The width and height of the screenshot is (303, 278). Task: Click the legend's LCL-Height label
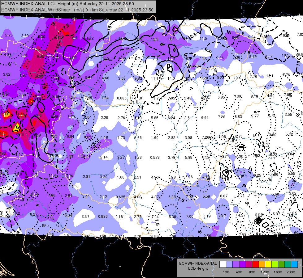(x=198, y=268)
